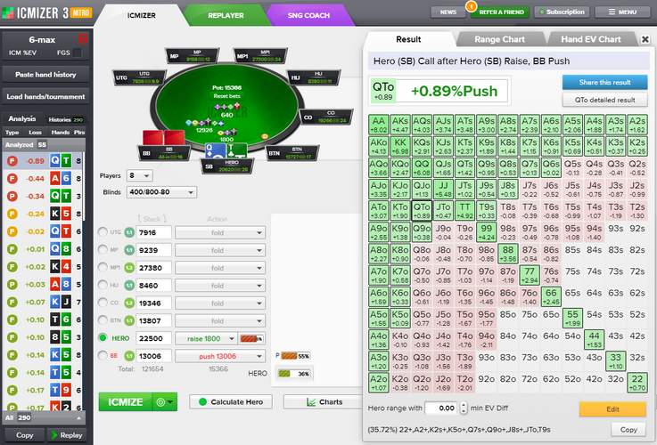Click the green F icon for +0.07 KJ hand

tap(12, 302)
